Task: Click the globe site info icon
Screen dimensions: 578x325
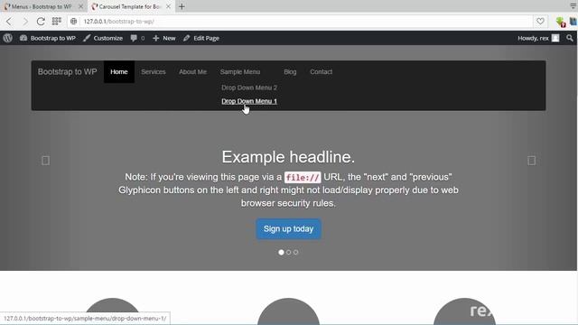Action: click(74, 22)
